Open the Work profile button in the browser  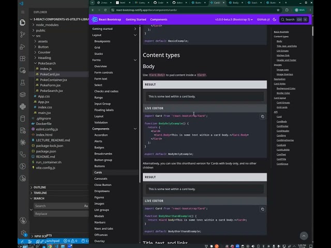(x=300, y=10)
